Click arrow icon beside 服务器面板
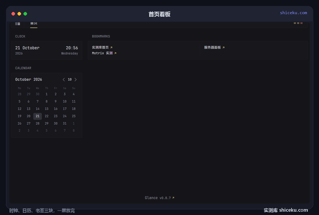This screenshot has width=319, height=215. [x=223, y=48]
